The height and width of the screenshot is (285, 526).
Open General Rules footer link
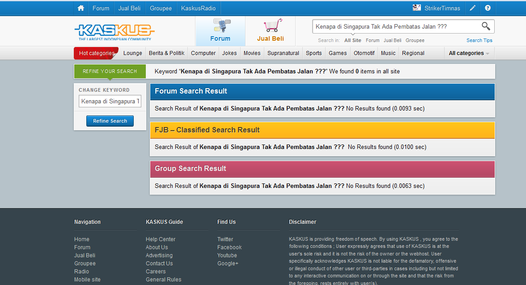[x=164, y=279]
